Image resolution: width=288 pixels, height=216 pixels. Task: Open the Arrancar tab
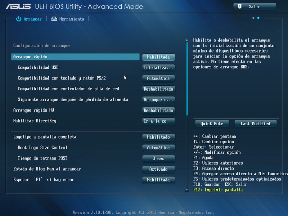pyautogui.click(x=29, y=19)
